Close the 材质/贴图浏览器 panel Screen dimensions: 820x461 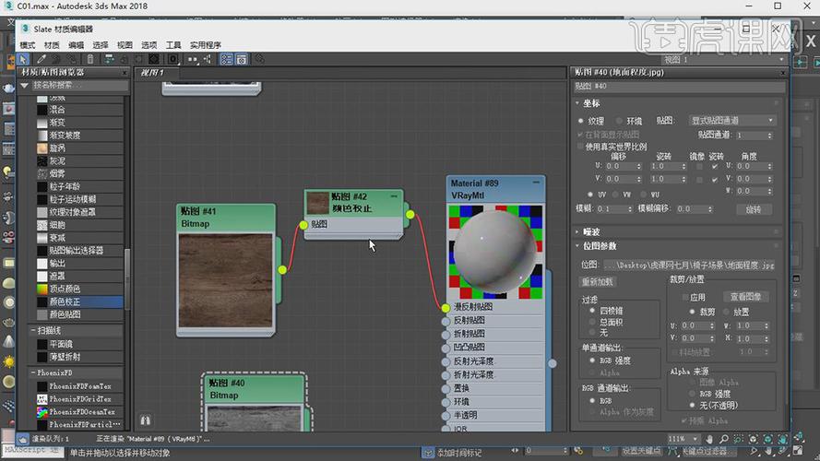[125, 72]
